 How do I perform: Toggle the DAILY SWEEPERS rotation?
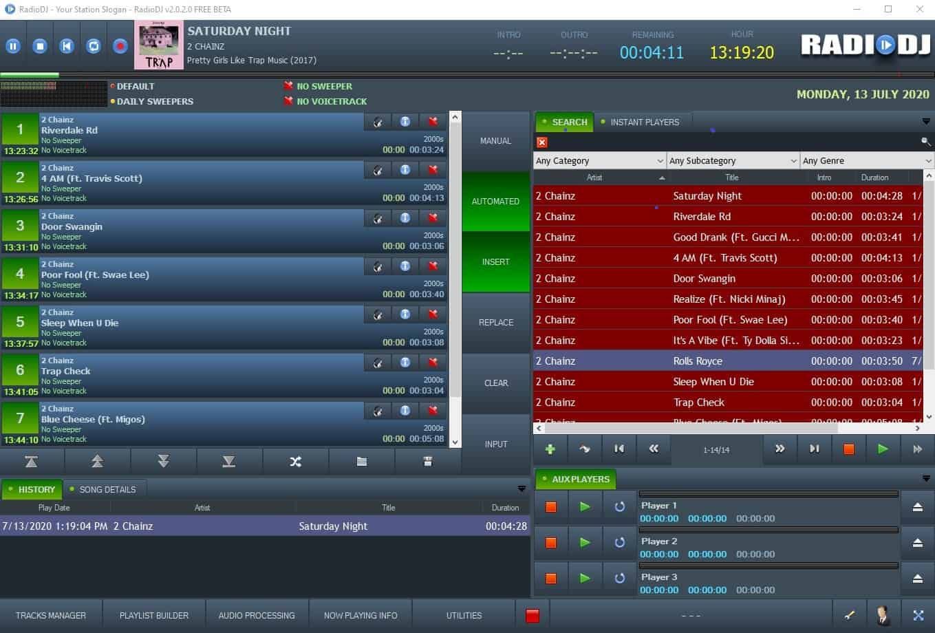click(152, 101)
